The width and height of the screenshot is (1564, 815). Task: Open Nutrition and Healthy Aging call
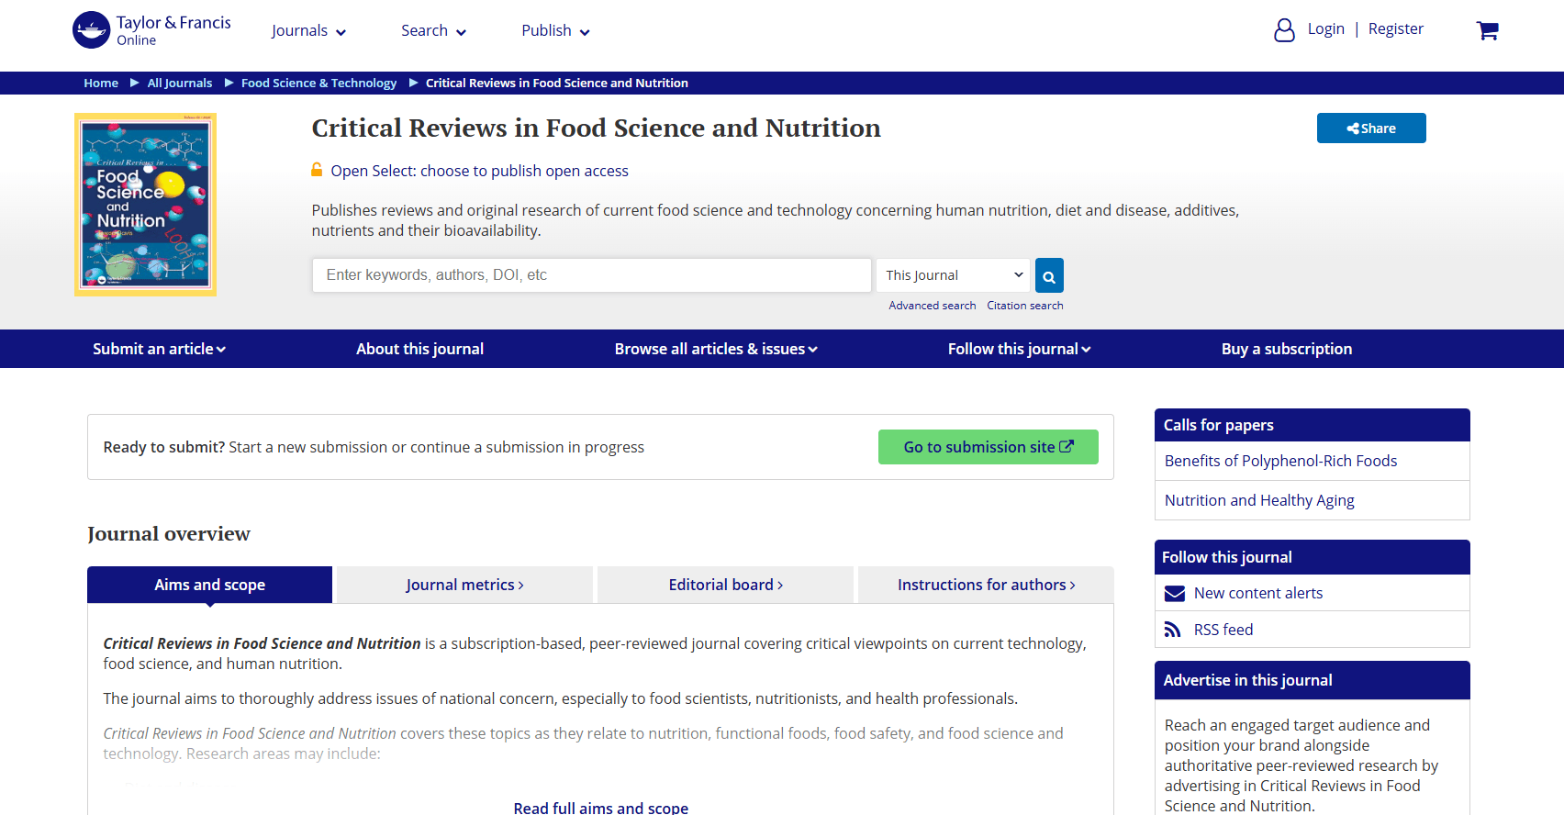[1259, 500]
